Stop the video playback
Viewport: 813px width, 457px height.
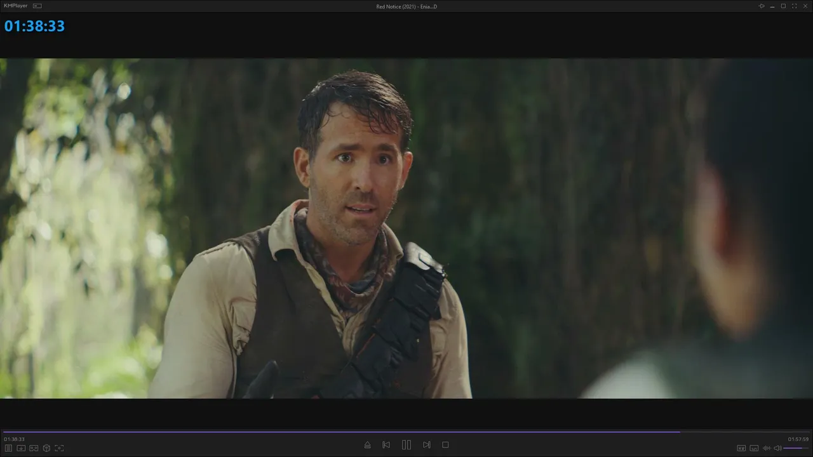[x=445, y=445]
